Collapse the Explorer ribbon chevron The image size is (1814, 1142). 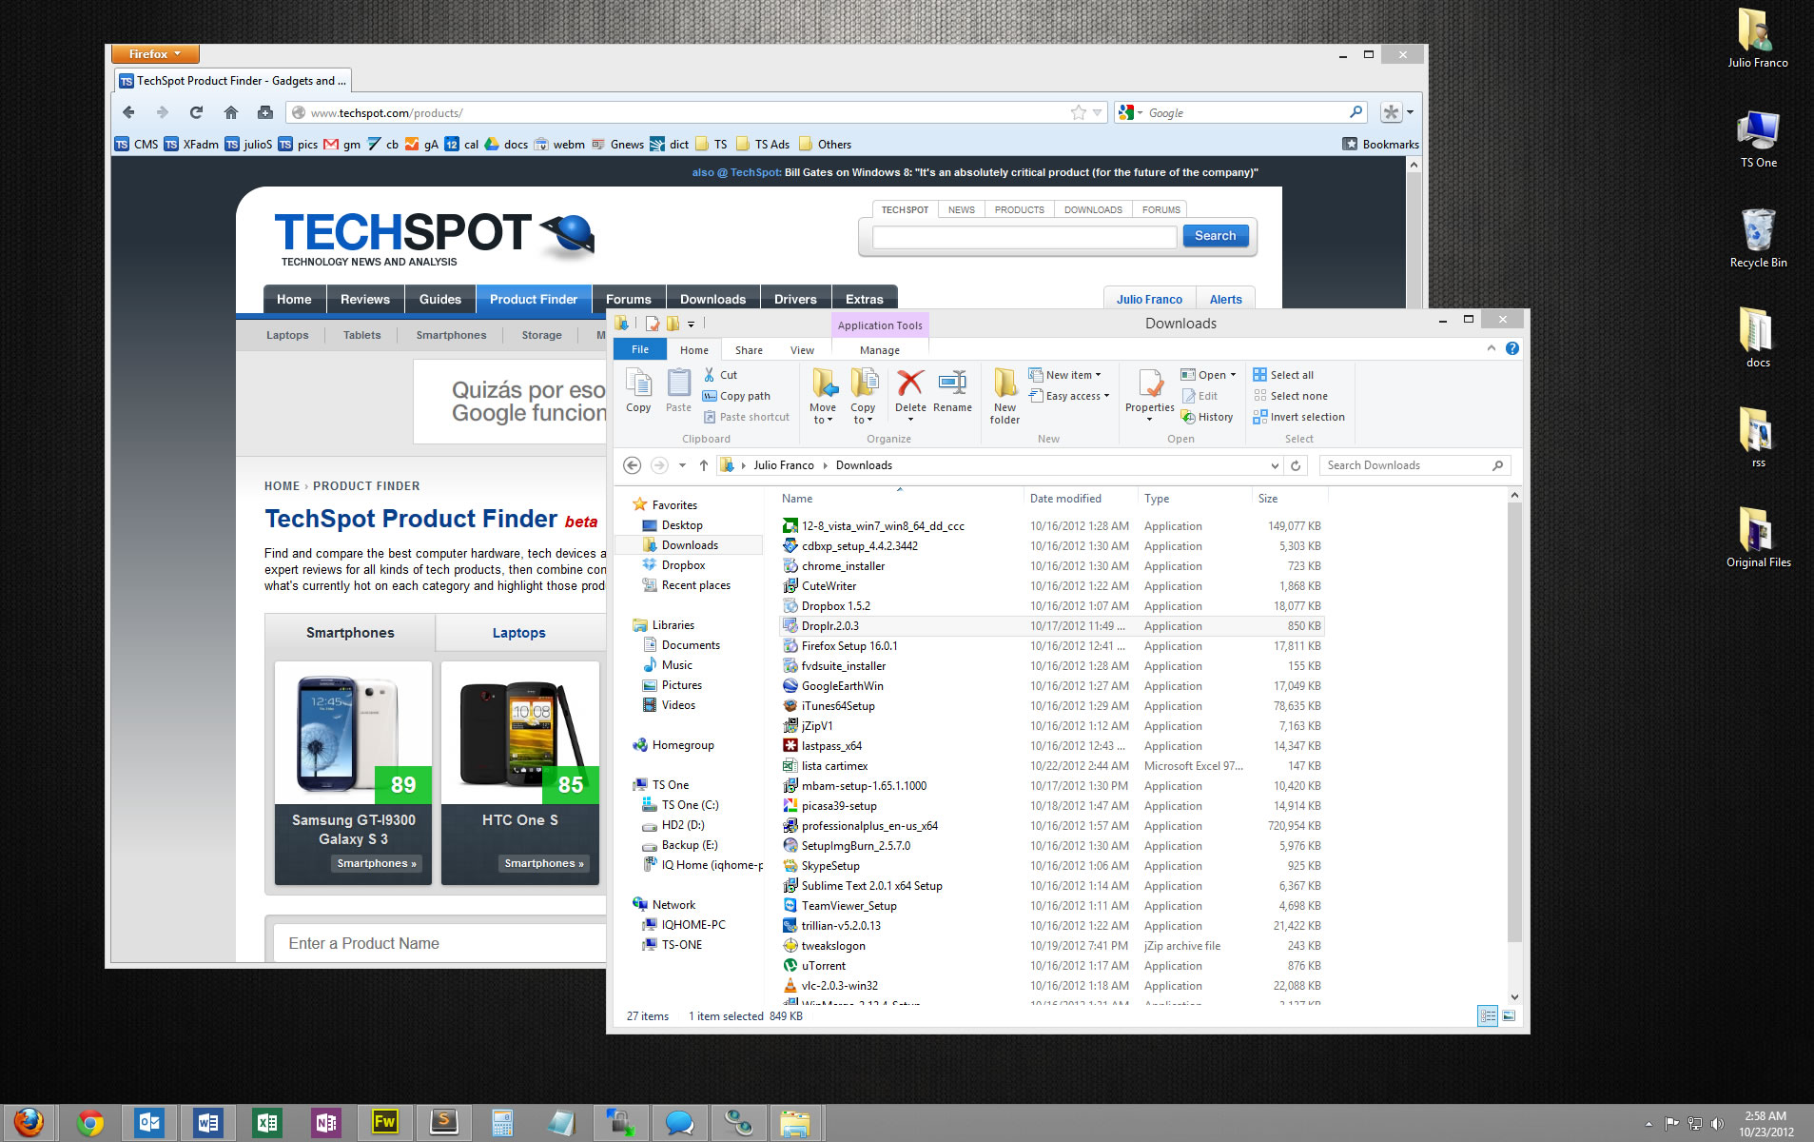pos(1491,348)
